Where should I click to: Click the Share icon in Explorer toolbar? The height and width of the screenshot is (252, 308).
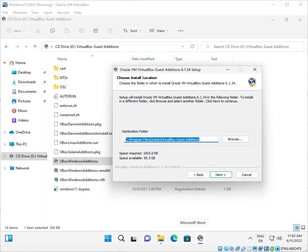pyautogui.click(x=96, y=31)
